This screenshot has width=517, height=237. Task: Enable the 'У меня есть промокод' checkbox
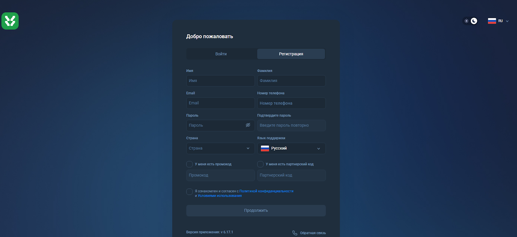point(189,164)
